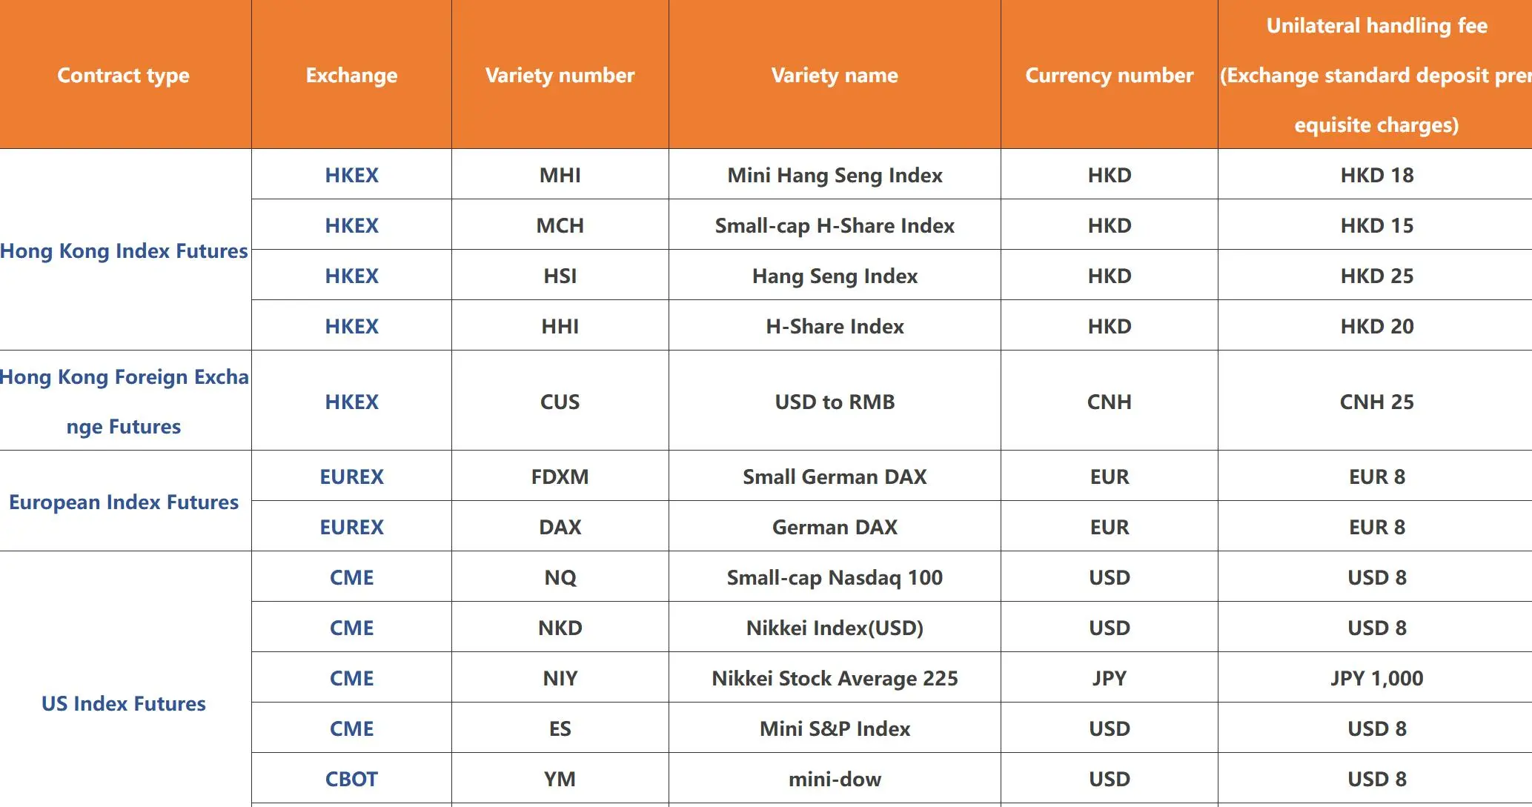This screenshot has width=1532, height=807.
Task: Open the European Index Futures contract type
Action: [x=124, y=502]
